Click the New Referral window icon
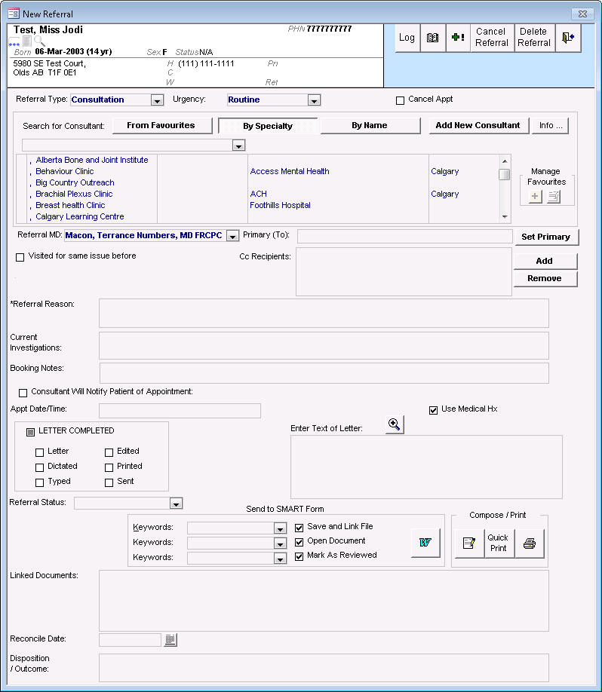This screenshot has height=692, width=602. (14, 14)
